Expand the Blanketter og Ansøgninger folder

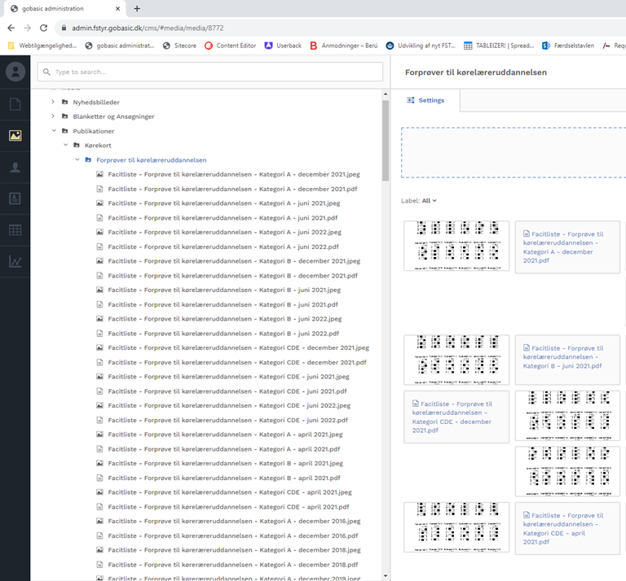[x=54, y=116]
